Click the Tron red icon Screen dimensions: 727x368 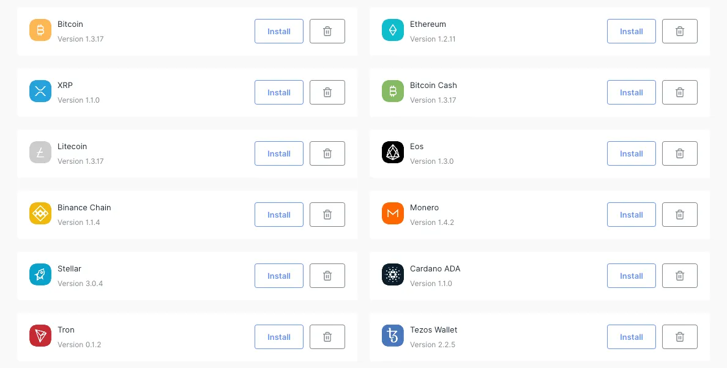(x=40, y=336)
